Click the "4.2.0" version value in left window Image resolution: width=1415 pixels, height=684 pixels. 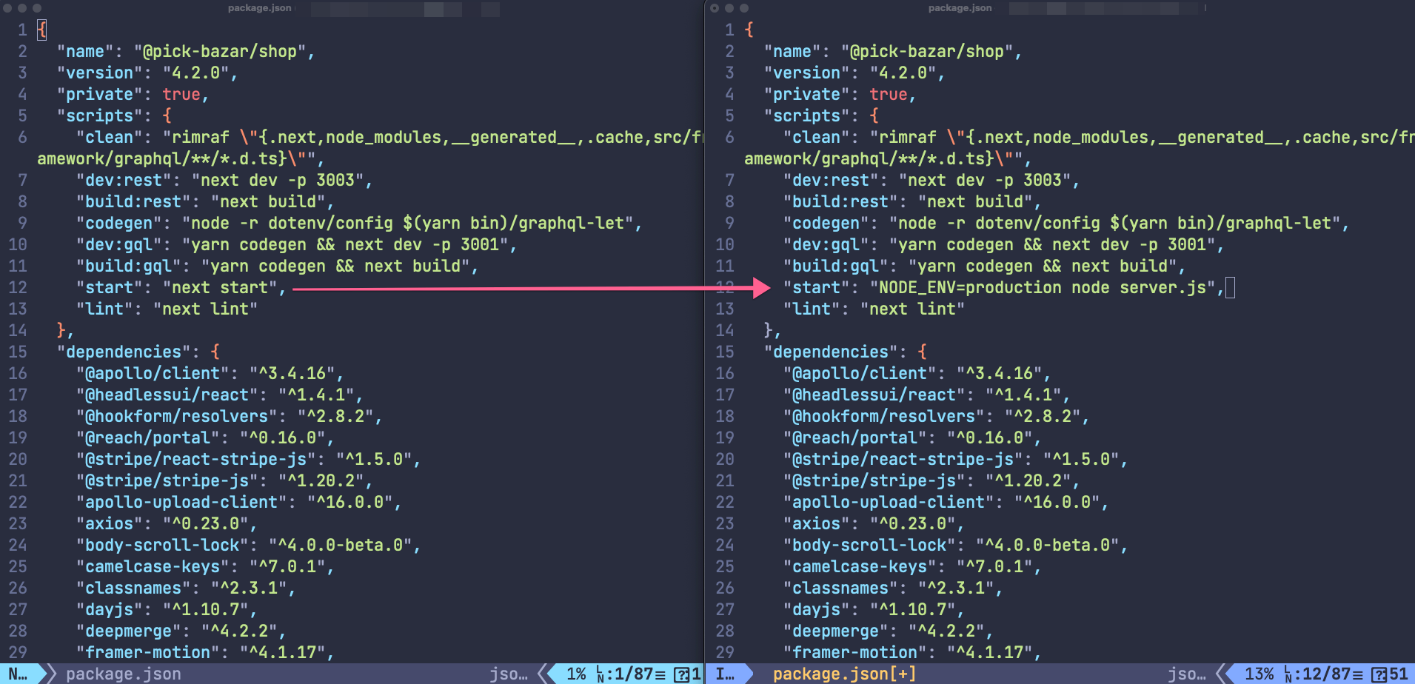pos(195,73)
